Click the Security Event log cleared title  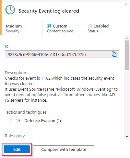[49, 11]
